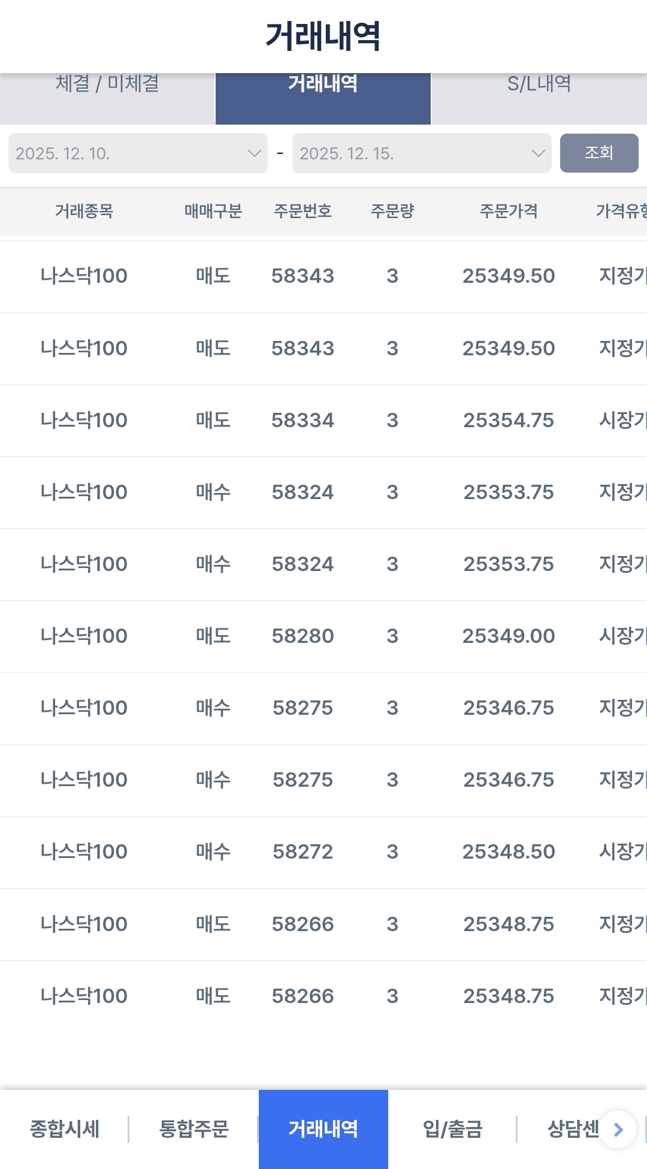Tap the right arrow in bottom navigation
The width and height of the screenshot is (647, 1169).
click(x=618, y=1129)
